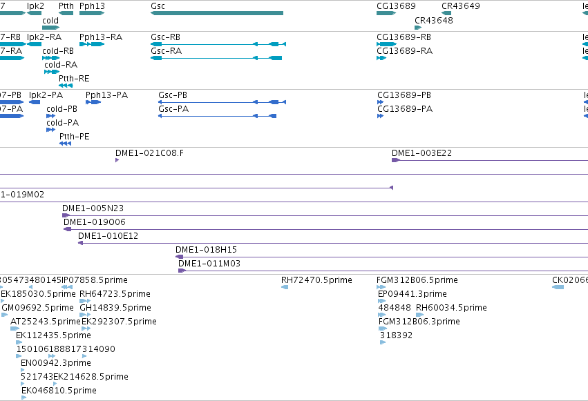The image size is (588, 401).
Task: Select the Gsc-RB transcript label
Action: click(x=165, y=37)
